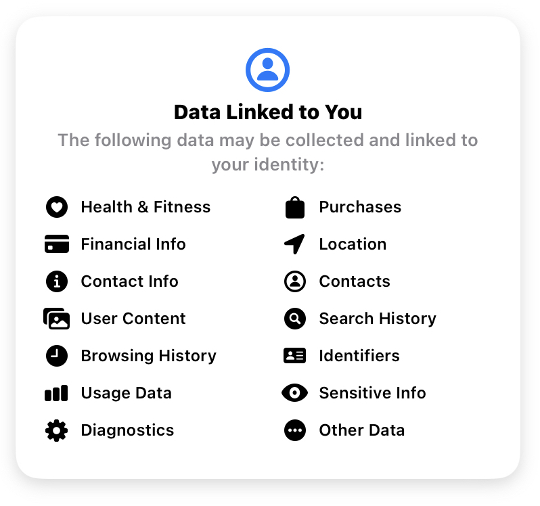The width and height of the screenshot is (540, 506).
Task: Select the Sensitive Info label
Action: 373,393
